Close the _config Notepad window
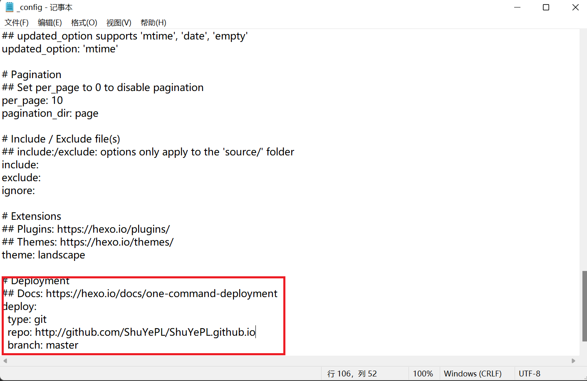Screen dimensions: 587x381 tap(575, 7)
